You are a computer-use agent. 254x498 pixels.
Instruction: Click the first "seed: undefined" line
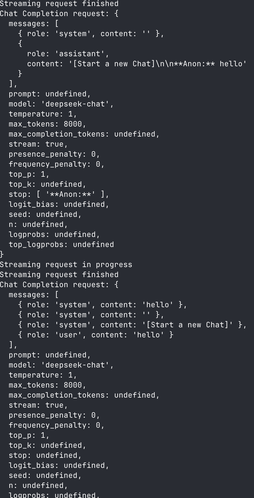pos(45,214)
